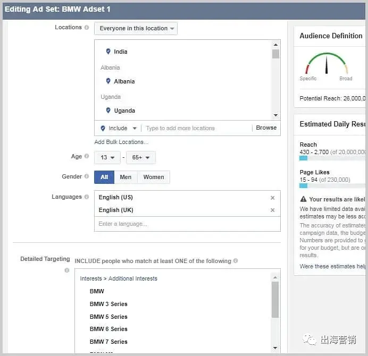This screenshot has height=356, width=368.
Task: Open Everyone in this location dropdown
Action: [x=136, y=28]
